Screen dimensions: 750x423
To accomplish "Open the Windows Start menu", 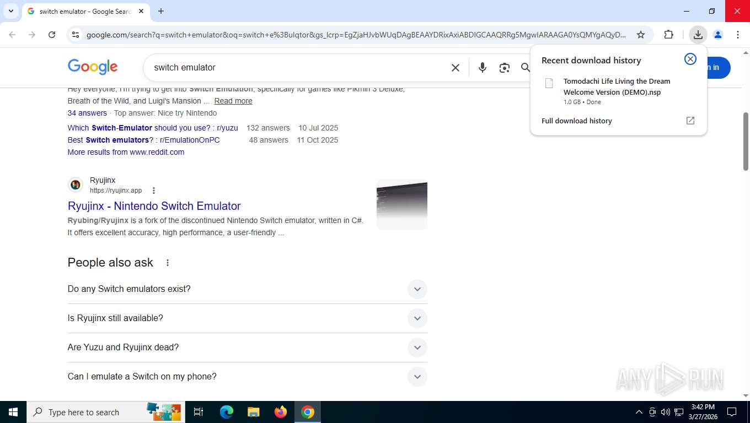I will [13, 412].
